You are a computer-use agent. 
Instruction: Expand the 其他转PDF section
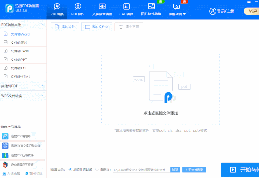pyautogui.click(x=23, y=86)
